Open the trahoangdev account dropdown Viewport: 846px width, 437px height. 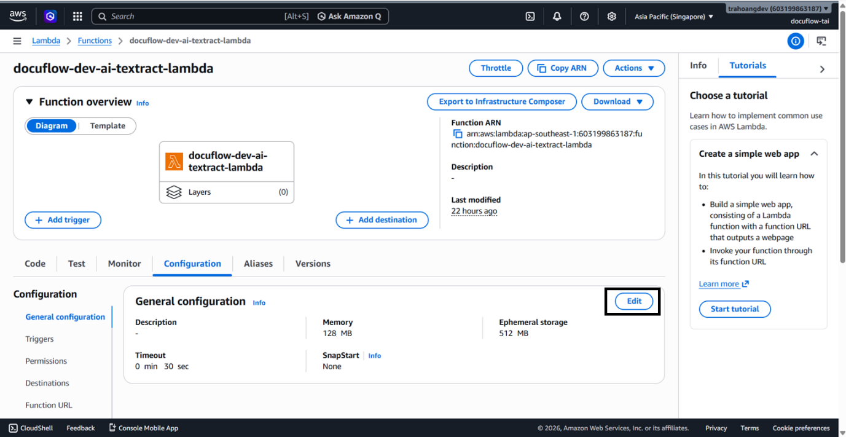pyautogui.click(x=778, y=9)
